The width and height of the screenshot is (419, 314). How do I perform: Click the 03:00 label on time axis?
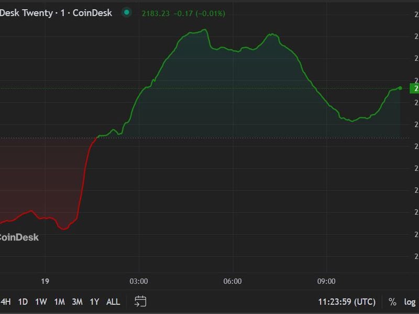coord(139,282)
